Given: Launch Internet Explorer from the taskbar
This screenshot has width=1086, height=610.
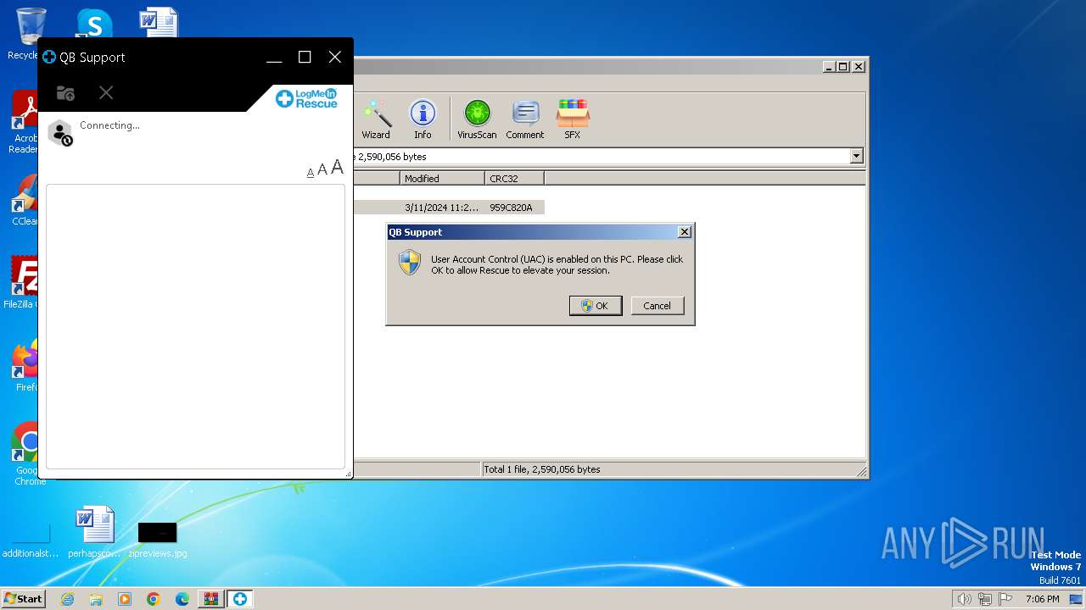Looking at the screenshot, I should tap(67, 599).
